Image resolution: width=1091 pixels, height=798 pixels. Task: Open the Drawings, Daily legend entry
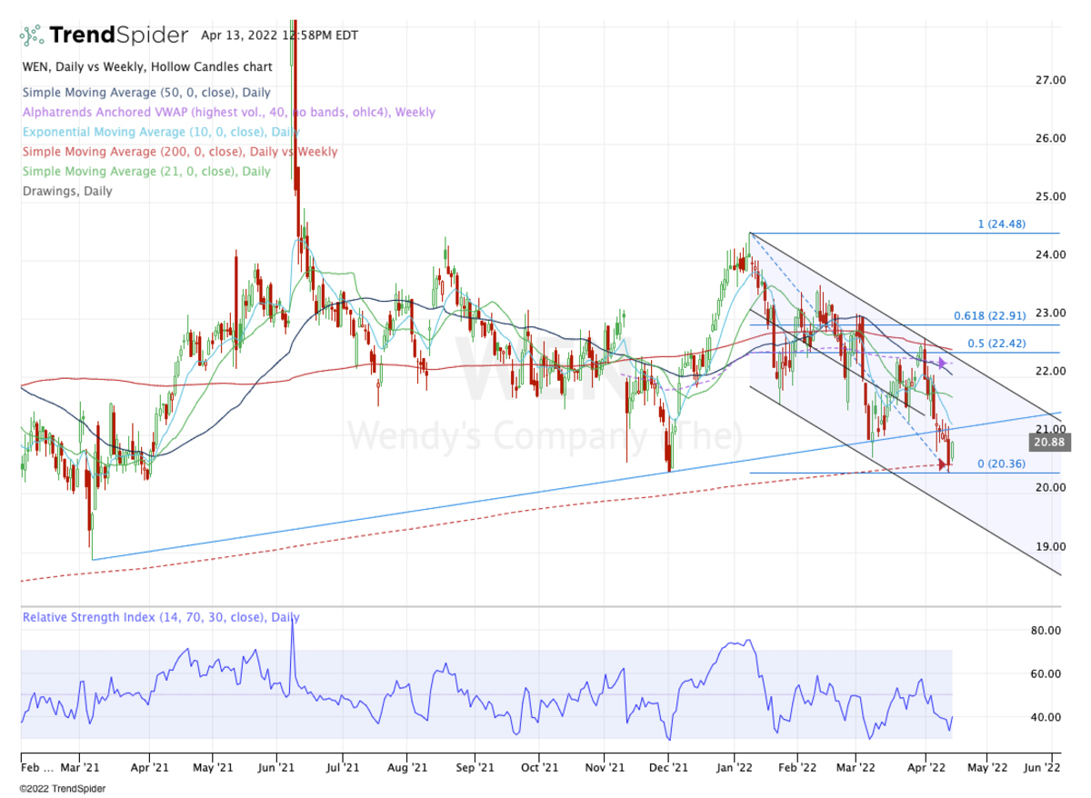point(67,192)
